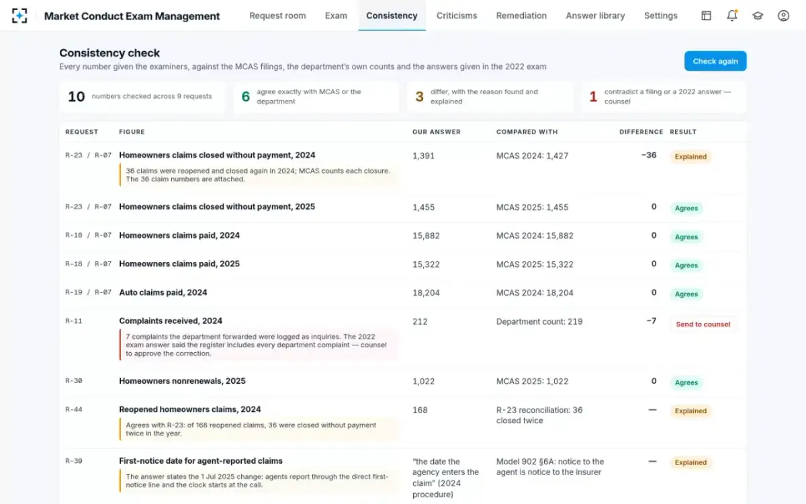Go to the Request room tab
The width and height of the screenshot is (806, 504).
click(277, 15)
